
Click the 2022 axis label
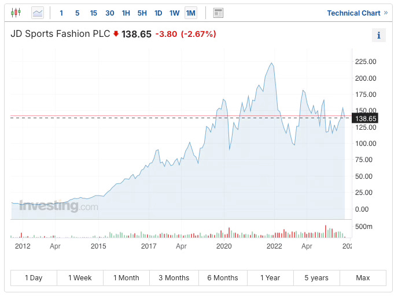tap(274, 246)
